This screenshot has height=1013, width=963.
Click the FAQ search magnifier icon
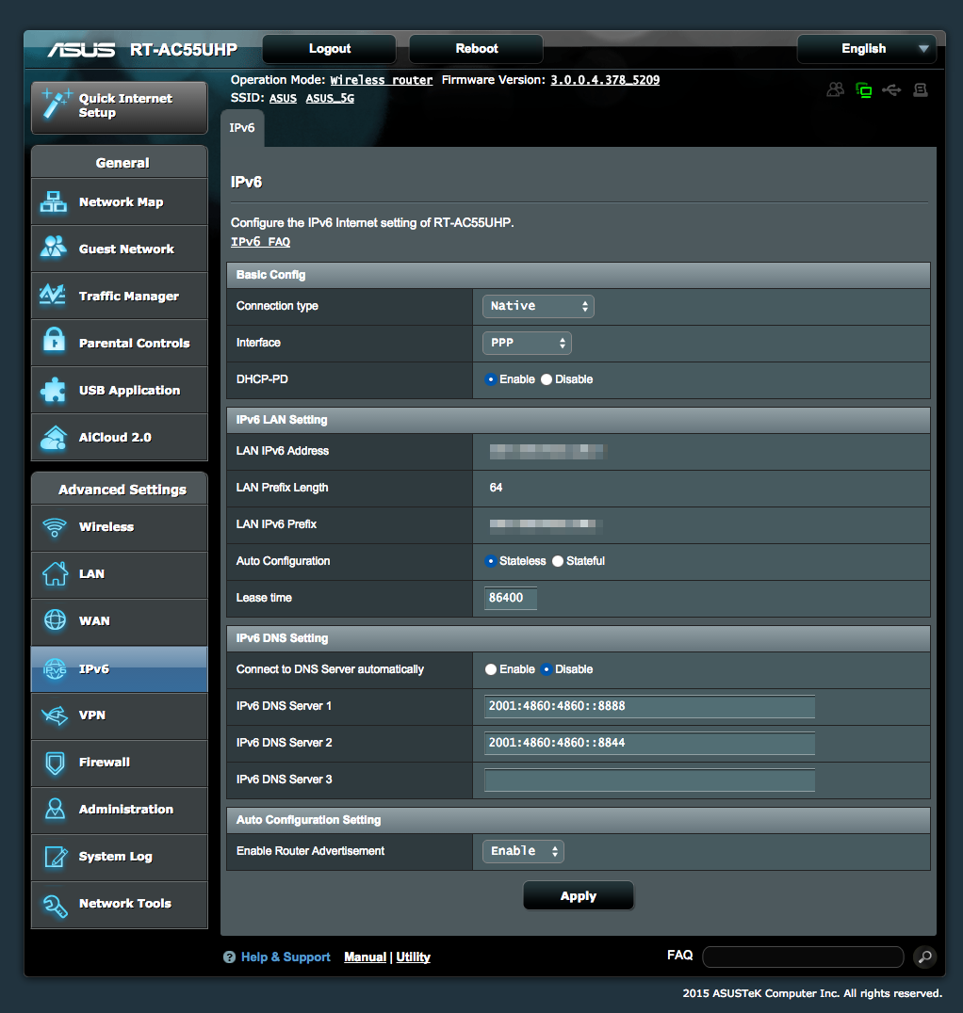click(924, 957)
